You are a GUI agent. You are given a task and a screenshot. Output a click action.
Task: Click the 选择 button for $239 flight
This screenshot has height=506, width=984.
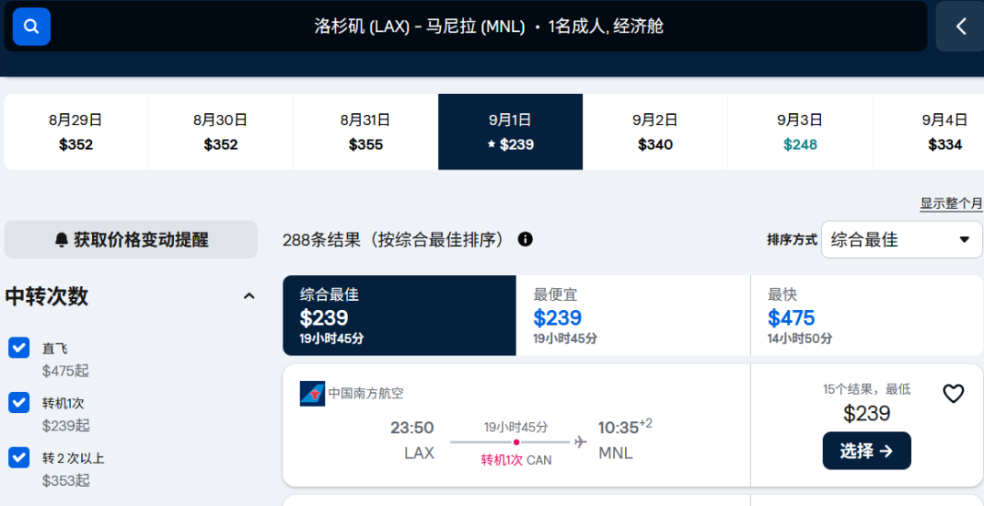coord(866,450)
